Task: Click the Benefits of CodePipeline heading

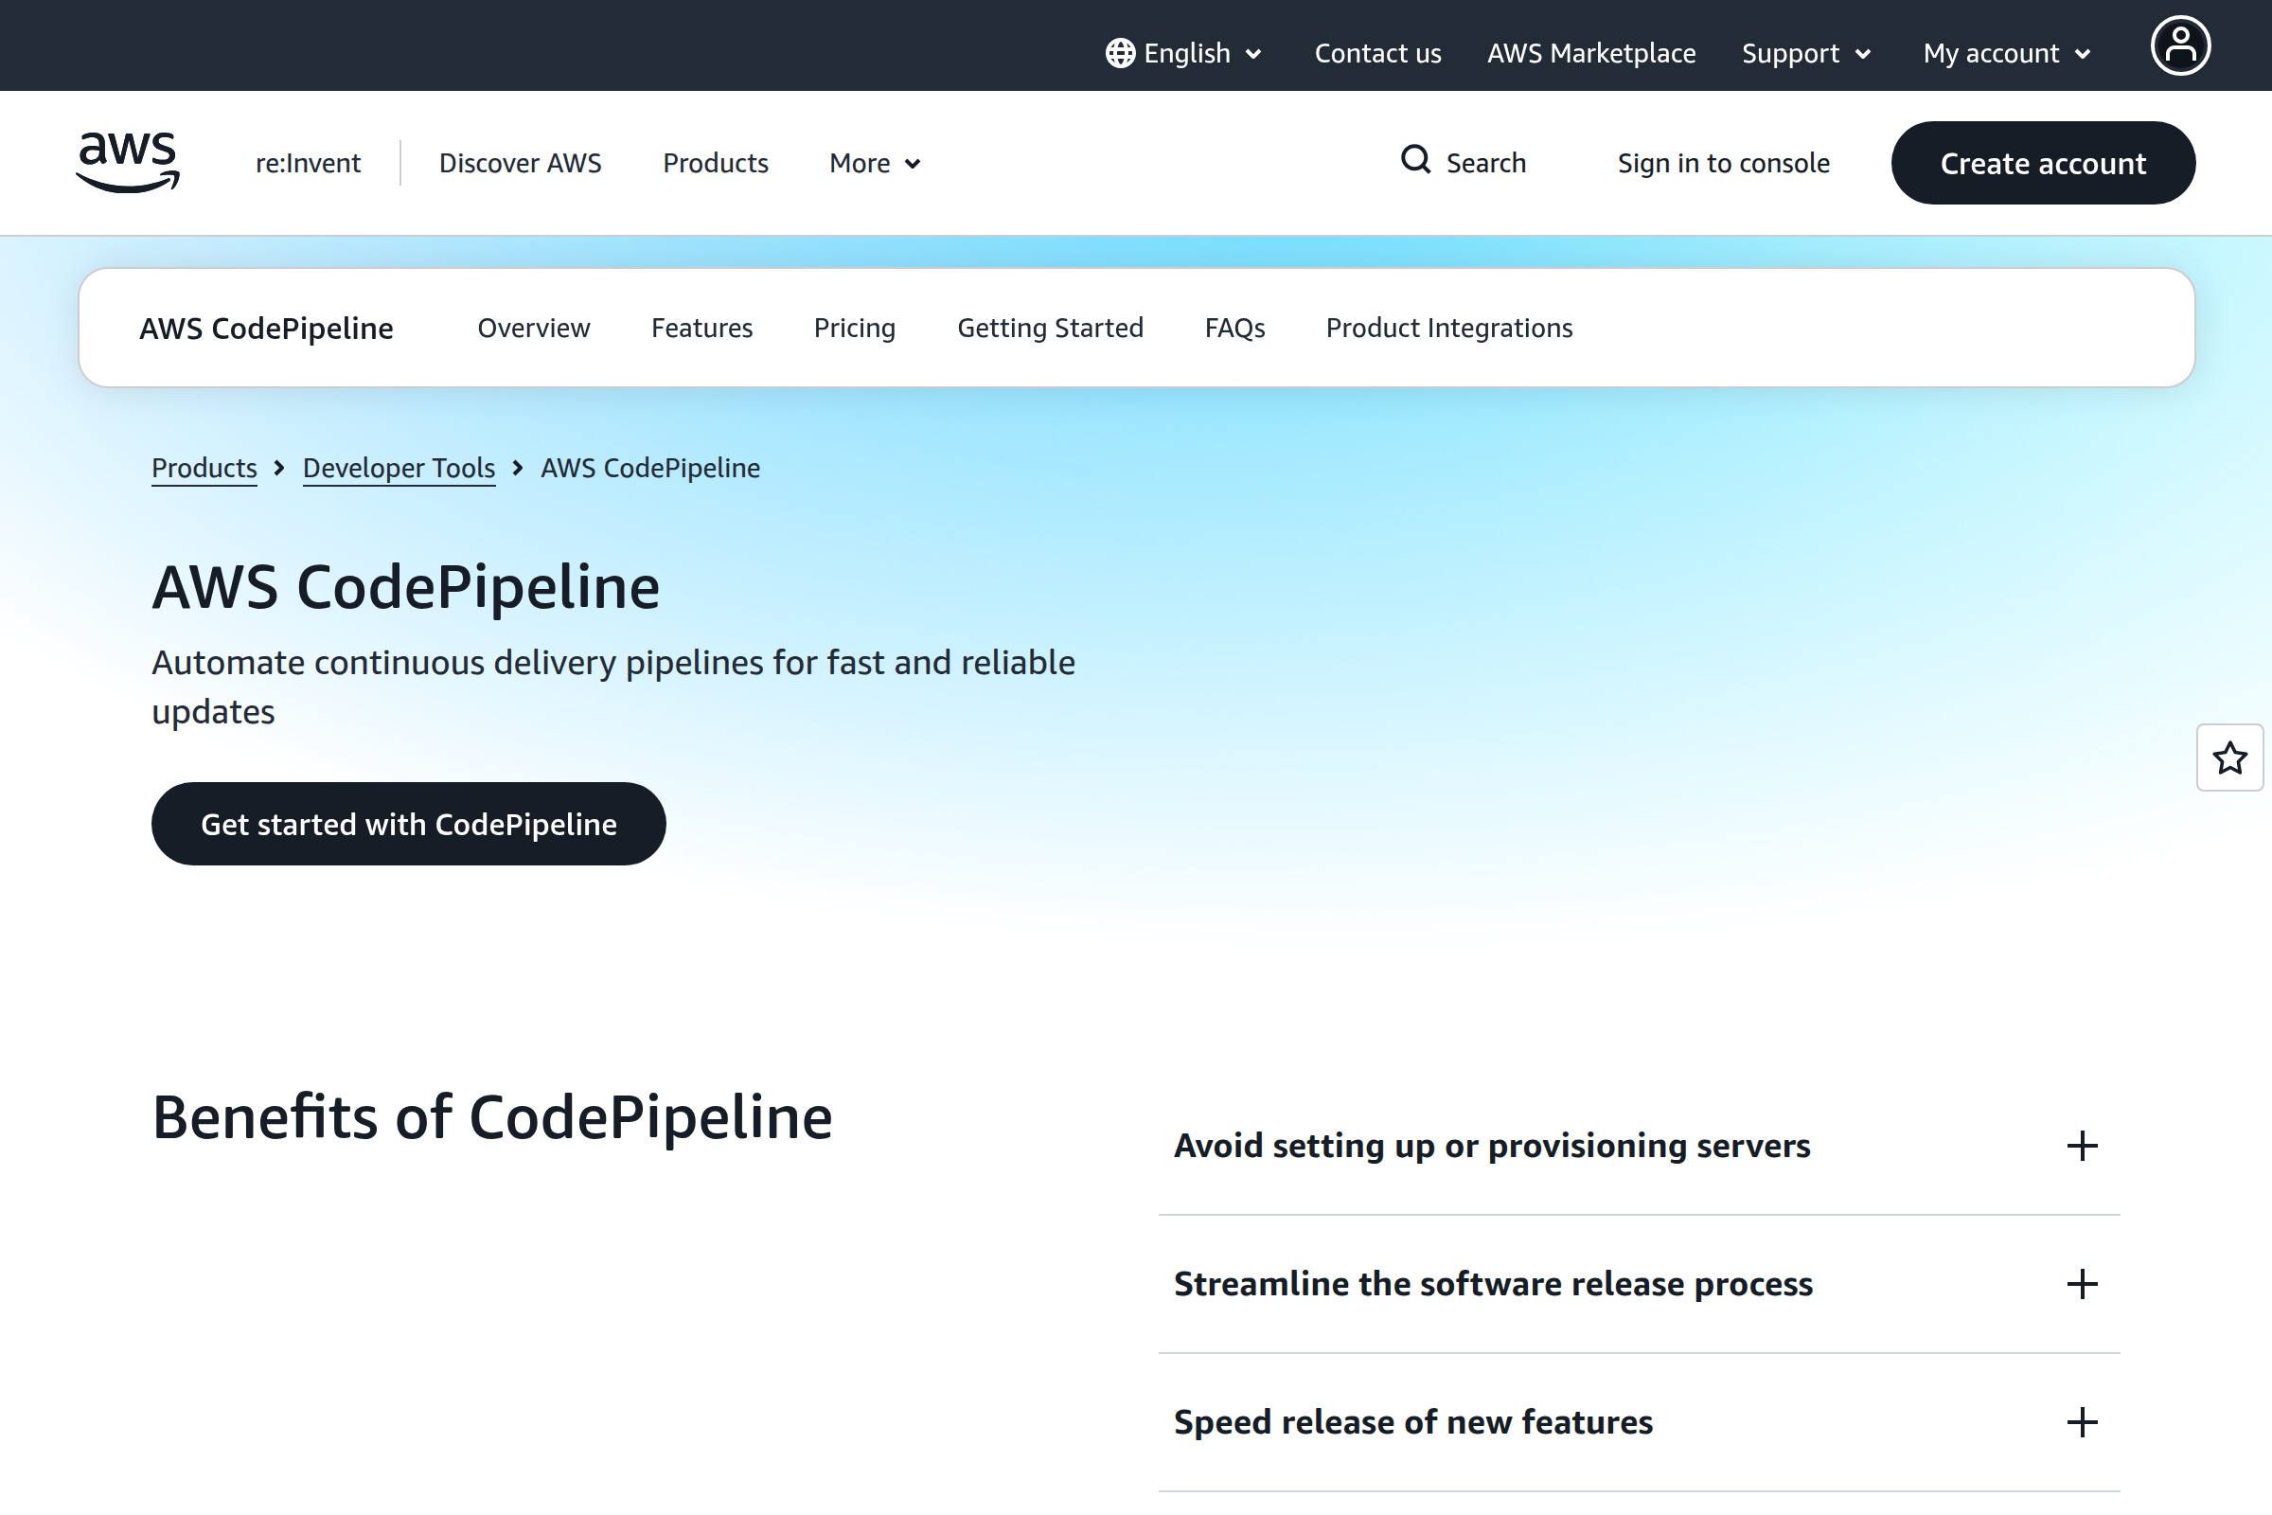Action: click(492, 1118)
